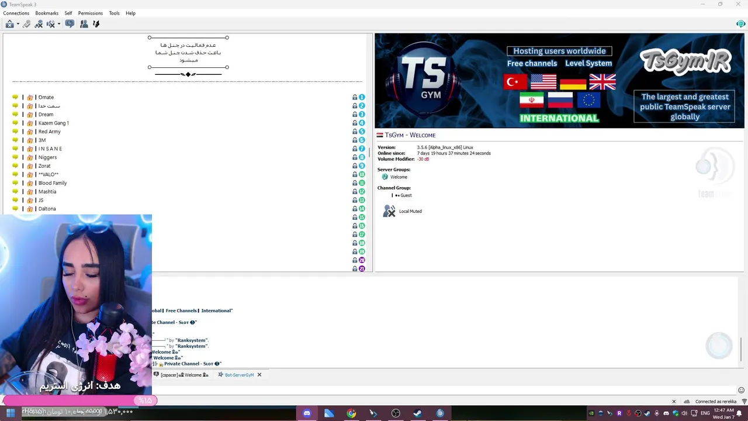The image size is (748, 421).
Task: Click the Local Muted status icon
Action: click(389, 211)
